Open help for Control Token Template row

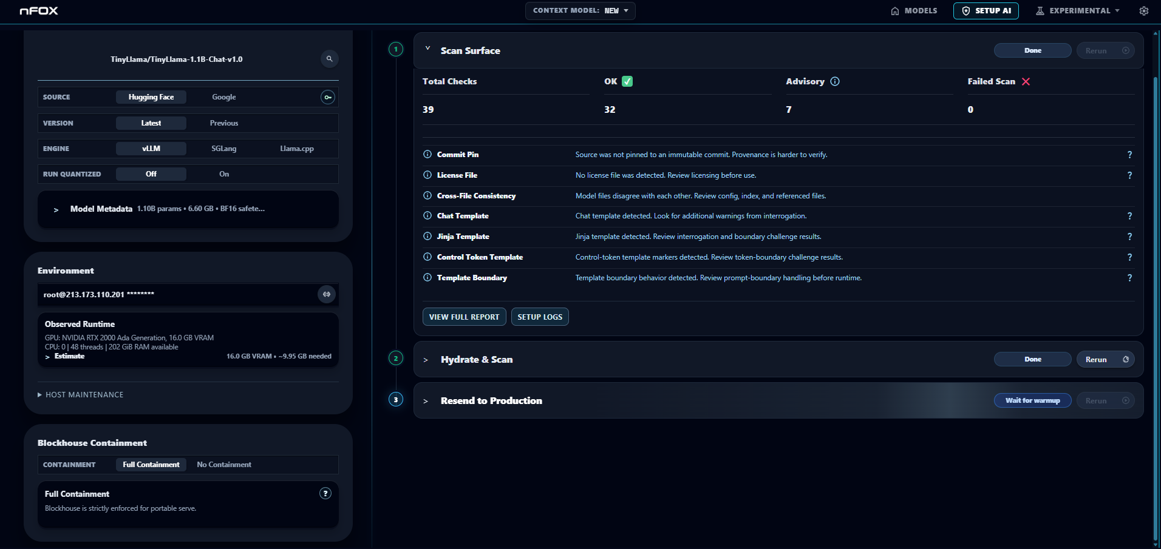(x=1129, y=257)
